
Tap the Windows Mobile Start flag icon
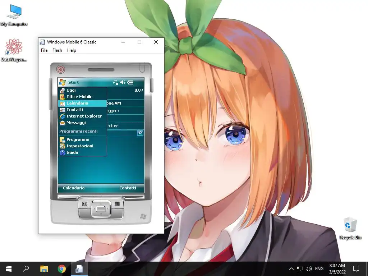(63, 82)
